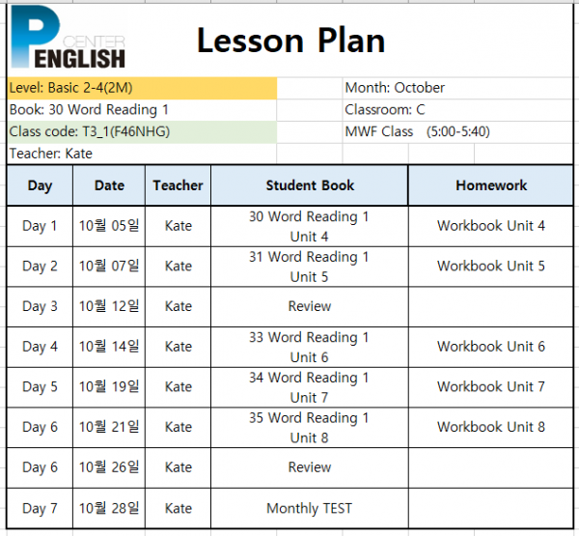Click the Homework header cell
This screenshot has width=579, height=536.
[491, 185]
